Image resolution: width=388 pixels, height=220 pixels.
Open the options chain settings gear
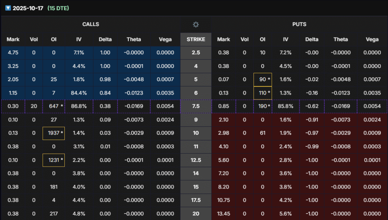tap(196, 24)
